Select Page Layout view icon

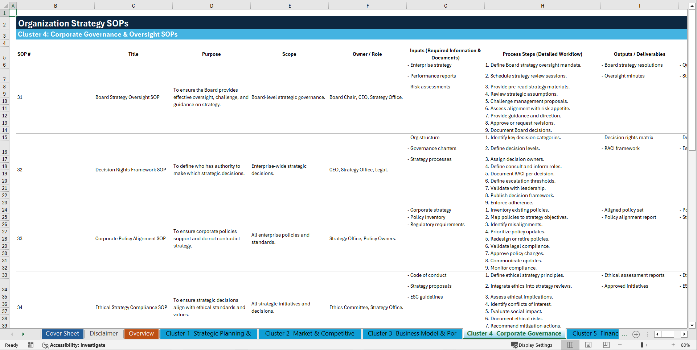pos(589,345)
